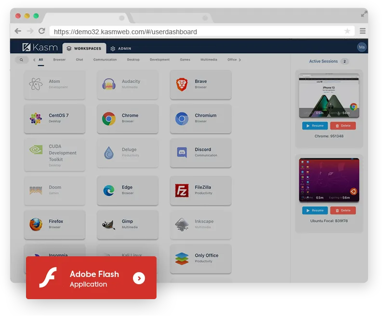This screenshot has width=382, height=316.
Task: Click the Adobe Flash arrow button
Action: coord(139,278)
